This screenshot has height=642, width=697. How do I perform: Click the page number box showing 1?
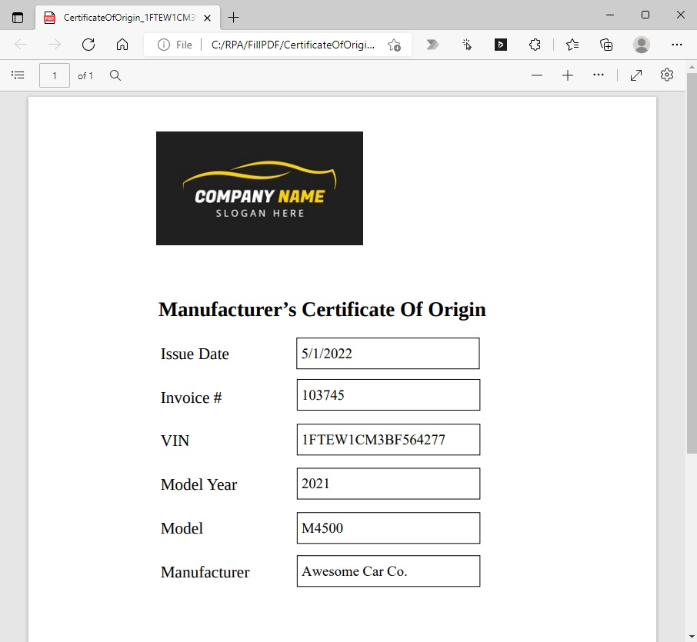54,75
